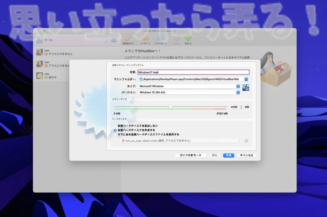
Task: Open 環境設定 preferences in VirtualBox Manager toolbar
Action: pyautogui.click(x=128, y=39)
